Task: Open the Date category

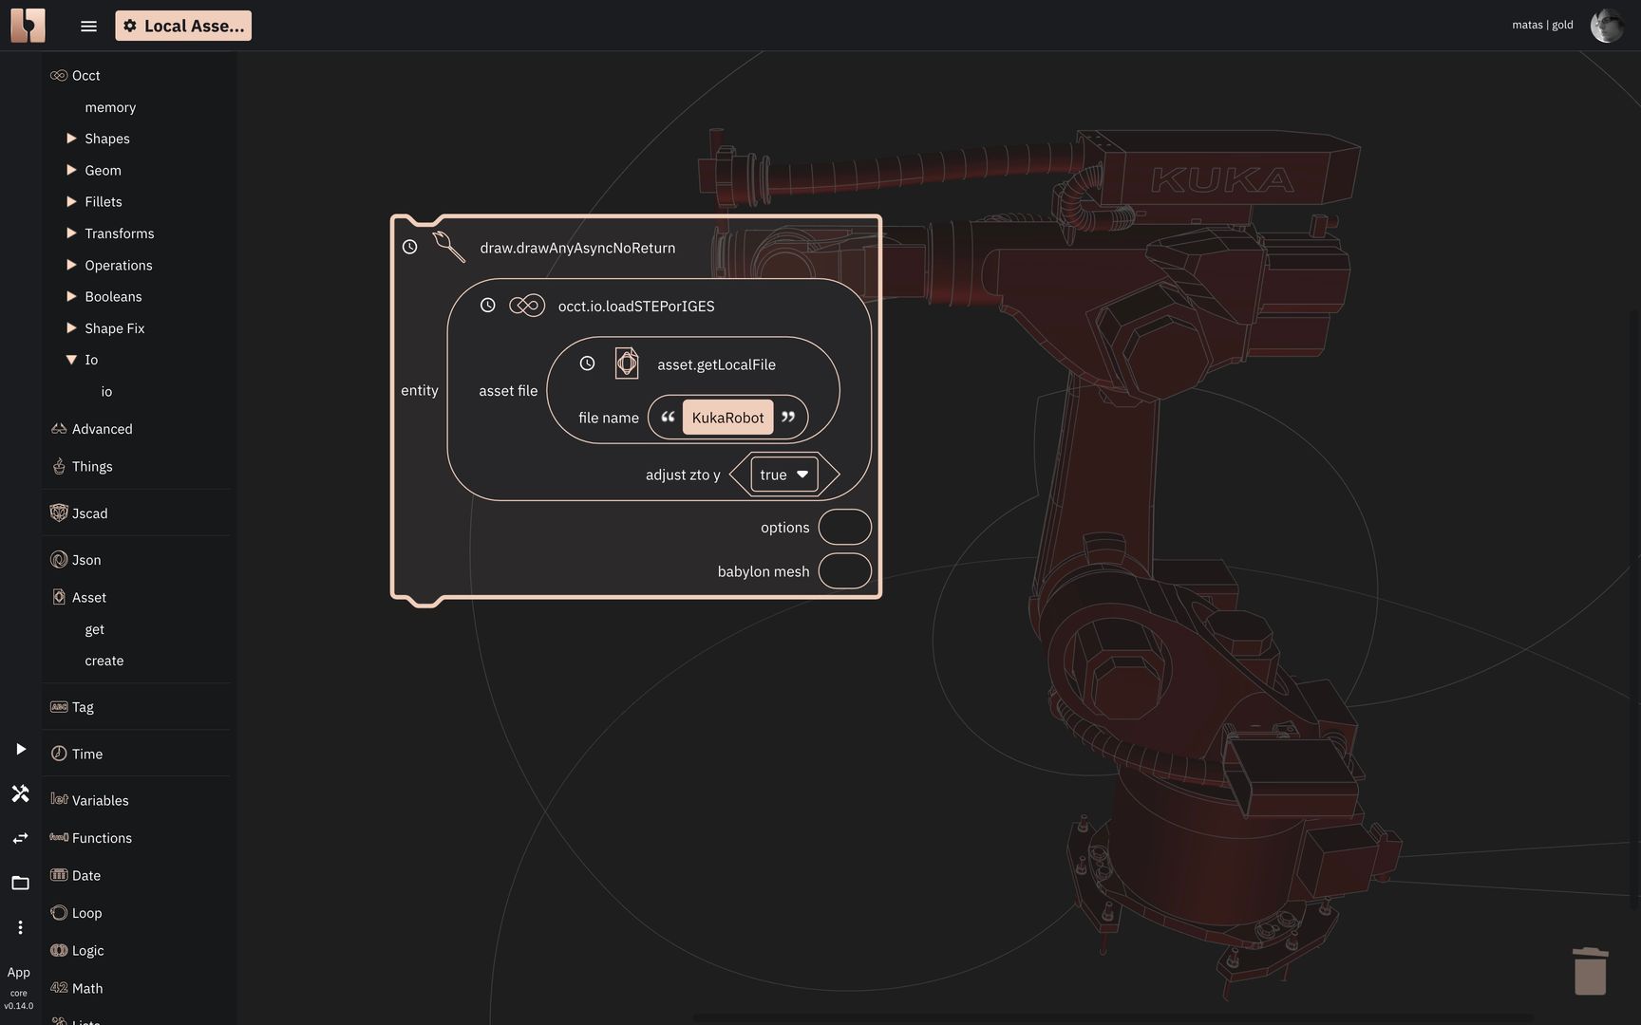Action: (85, 875)
